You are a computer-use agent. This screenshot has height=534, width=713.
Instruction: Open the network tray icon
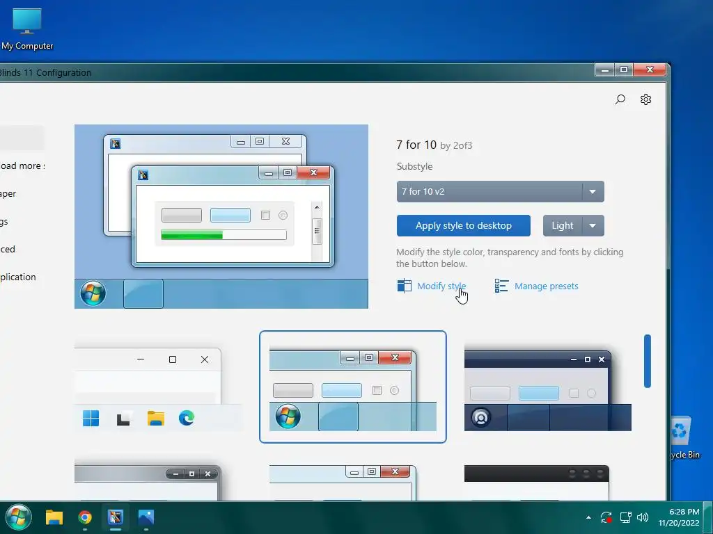625,517
